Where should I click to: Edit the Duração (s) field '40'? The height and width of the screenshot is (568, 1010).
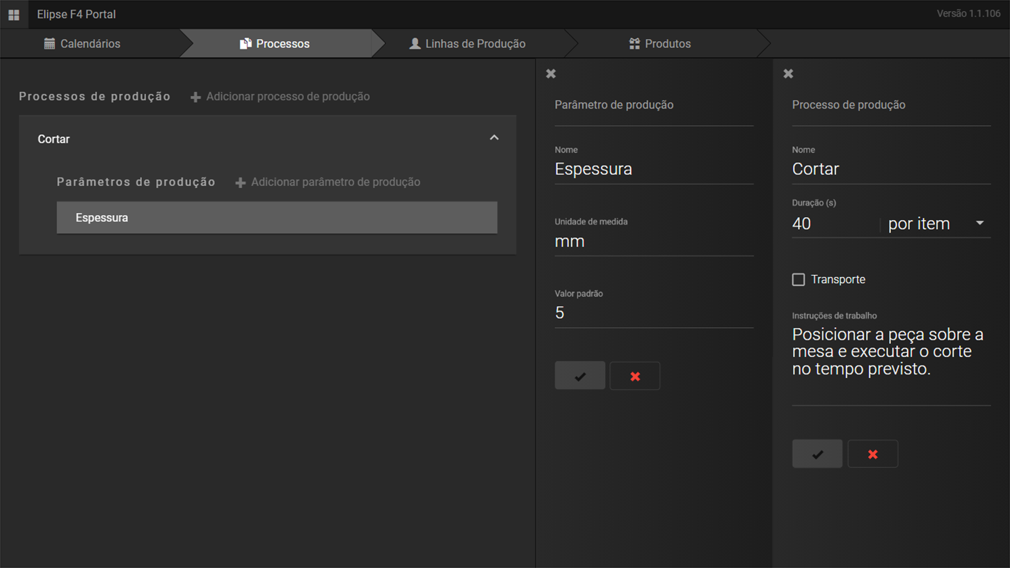point(835,223)
